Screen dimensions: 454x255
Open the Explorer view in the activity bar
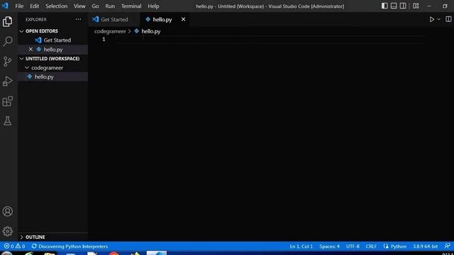[8, 22]
